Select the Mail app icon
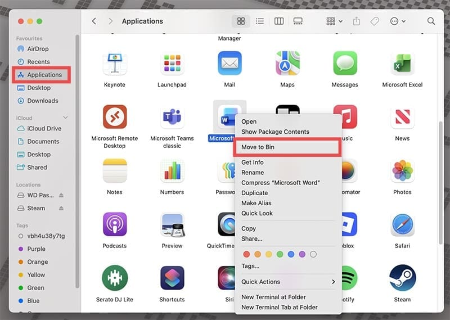Screen dimensions: 450x320 pos(229,63)
